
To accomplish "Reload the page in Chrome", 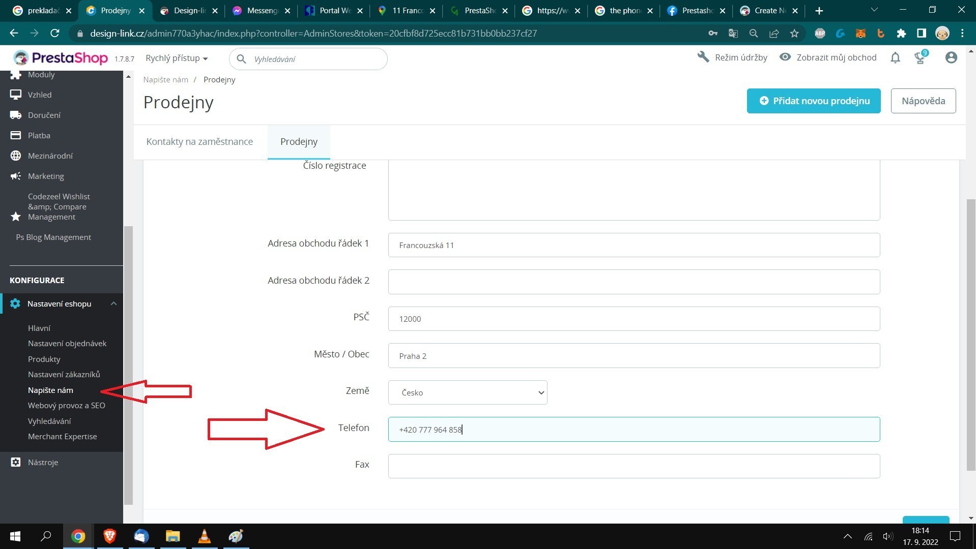I will [55, 33].
